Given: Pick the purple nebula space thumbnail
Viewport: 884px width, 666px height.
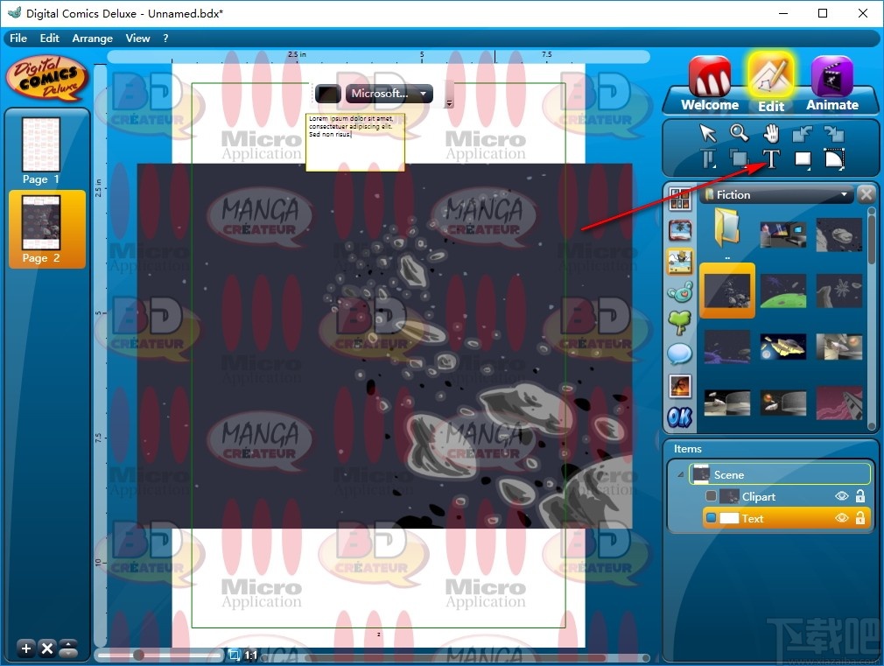Looking at the screenshot, I should pos(727,347).
